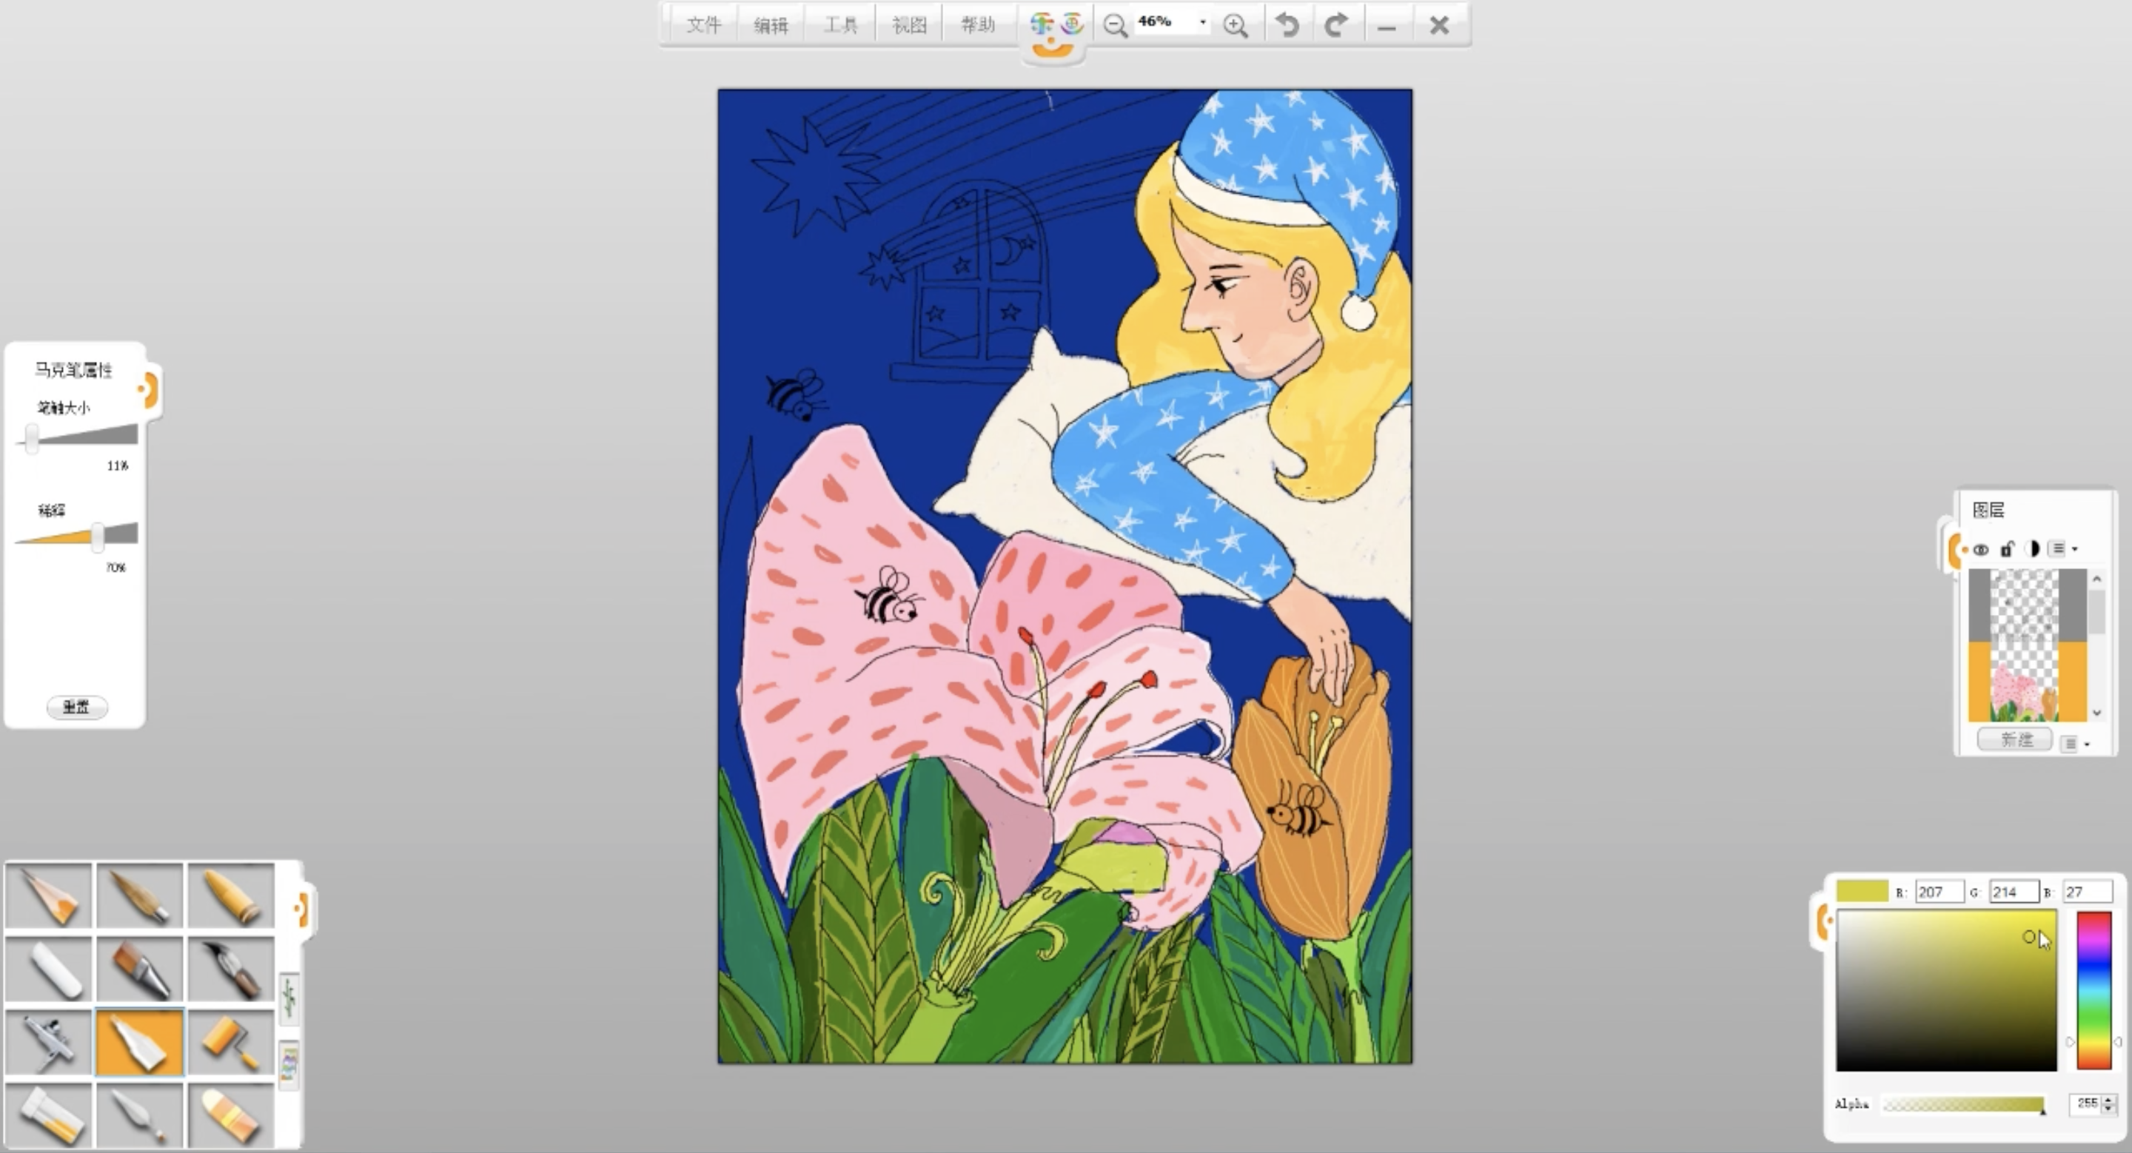This screenshot has height=1153, width=2132.
Task: Select the paint tube tool
Action: click(50, 1117)
